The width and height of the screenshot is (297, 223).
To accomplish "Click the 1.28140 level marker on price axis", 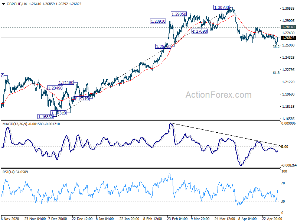I will click(288, 27).
